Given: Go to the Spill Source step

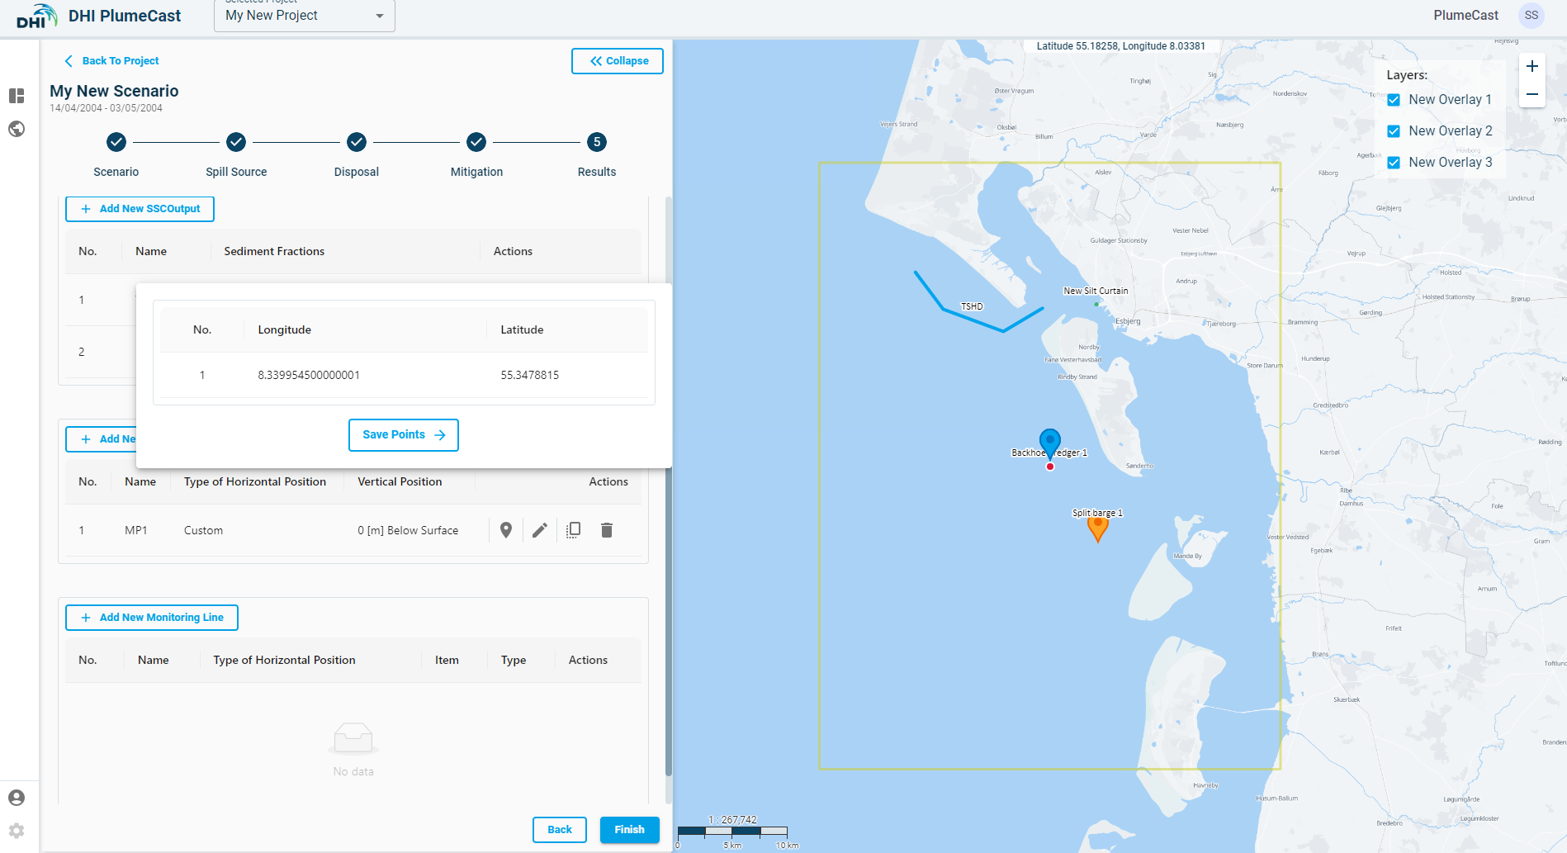Looking at the screenshot, I should click(x=236, y=143).
